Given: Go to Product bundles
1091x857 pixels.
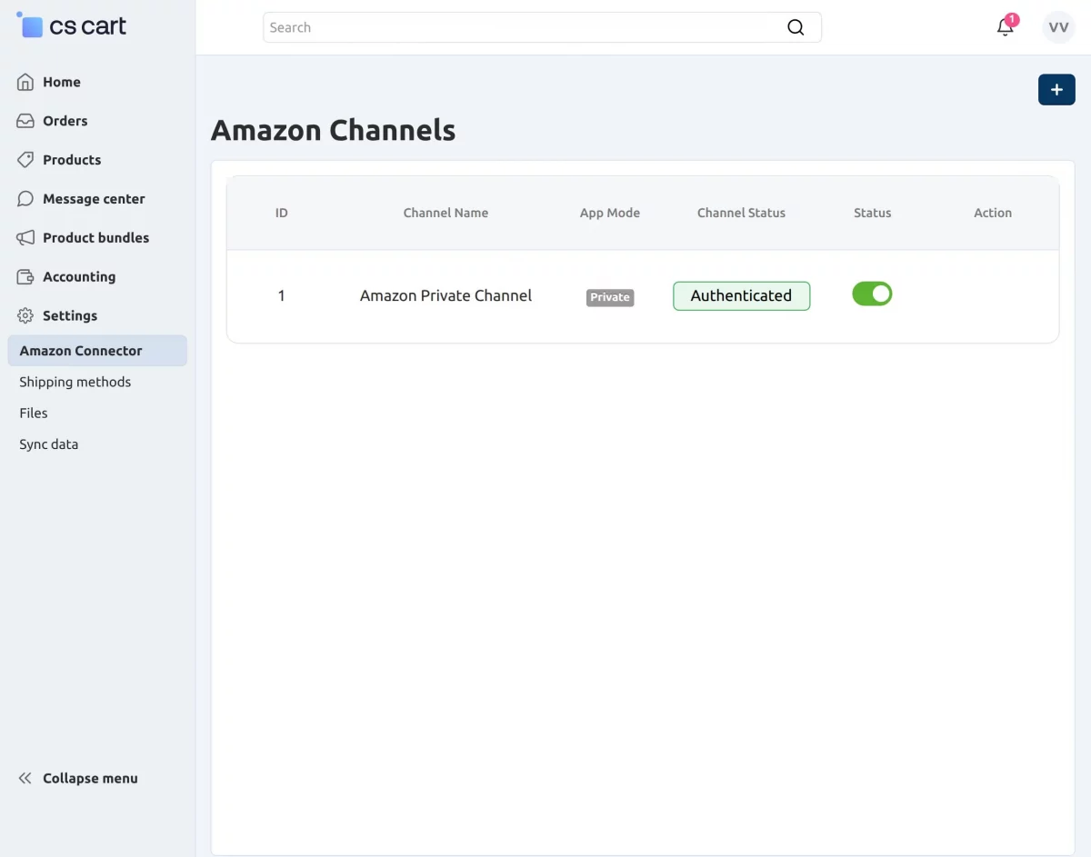Looking at the screenshot, I should pyautogui.click(x=97, y=238).
